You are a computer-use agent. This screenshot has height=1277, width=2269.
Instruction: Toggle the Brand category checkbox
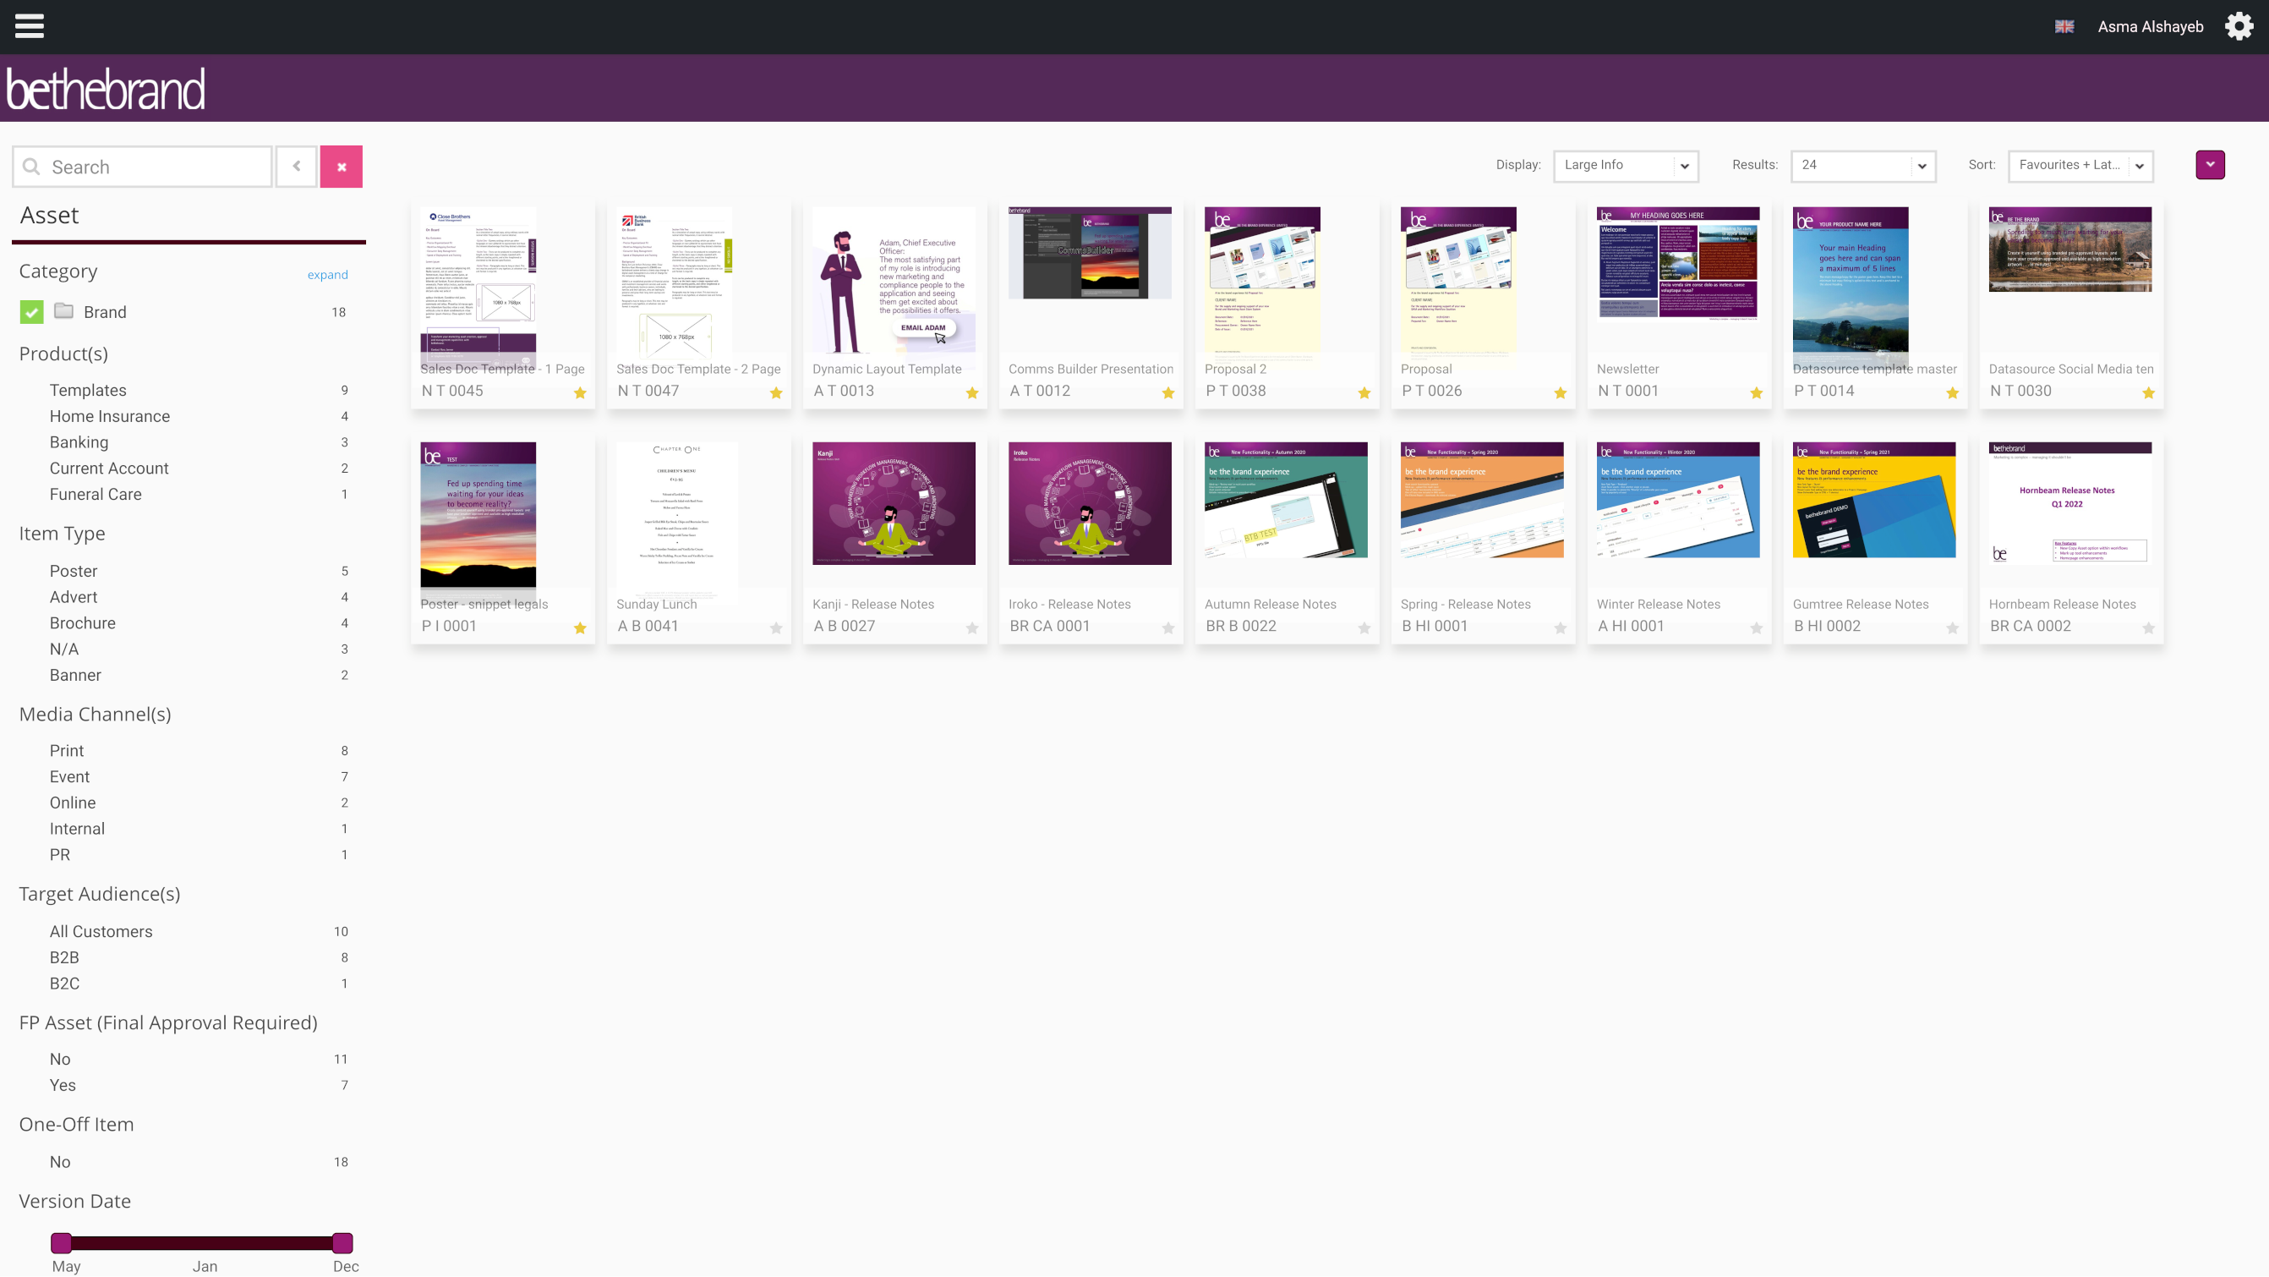pos(31,310)
